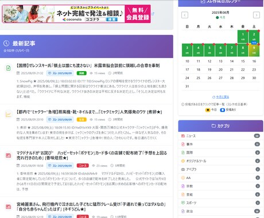The width and height of the screenshot is (264, 218).
Task: Select August 8 in the calendar
Action: (243, 50)
